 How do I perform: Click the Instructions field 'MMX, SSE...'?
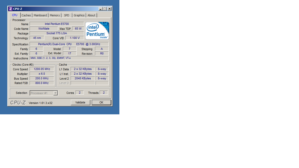pos(69,58)
